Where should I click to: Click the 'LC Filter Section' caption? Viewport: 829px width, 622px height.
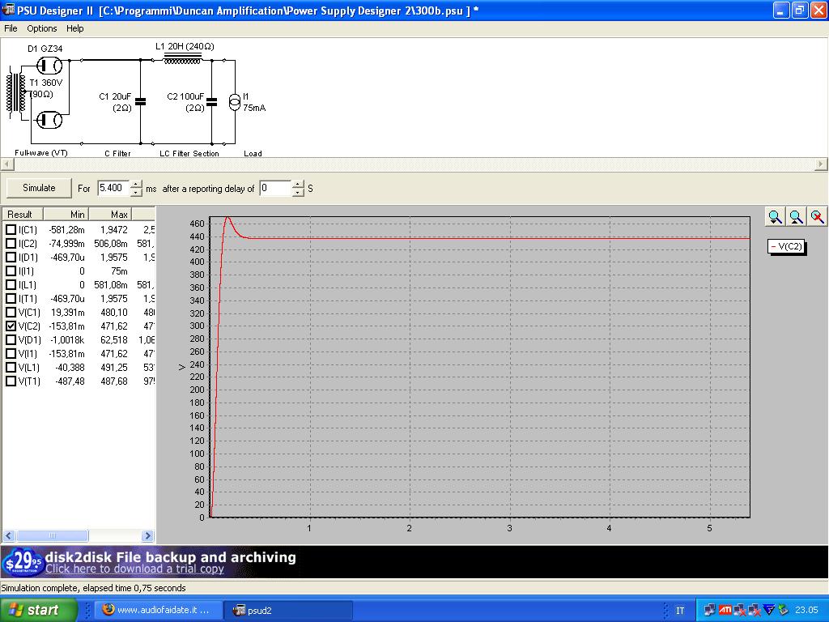click(189, 153)
